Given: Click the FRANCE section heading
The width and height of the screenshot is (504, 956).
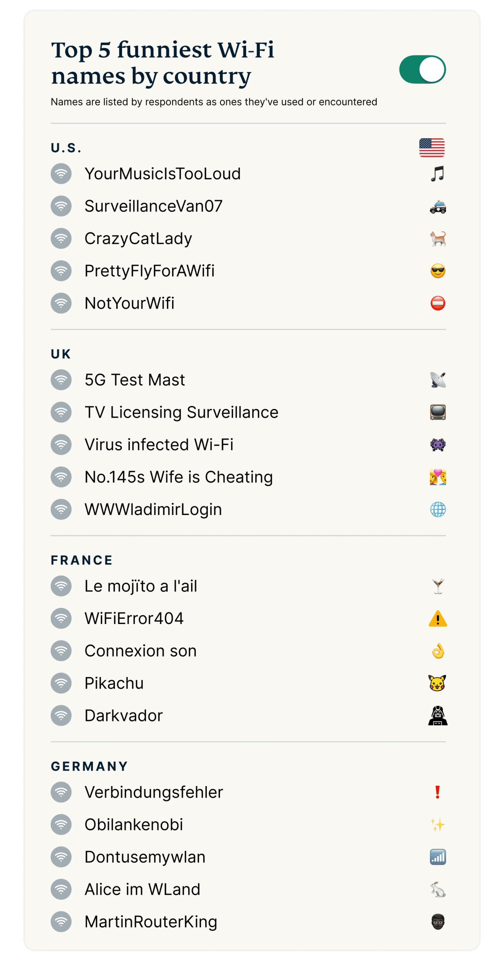Looking at the screenshot, I should tap(82, 560).
